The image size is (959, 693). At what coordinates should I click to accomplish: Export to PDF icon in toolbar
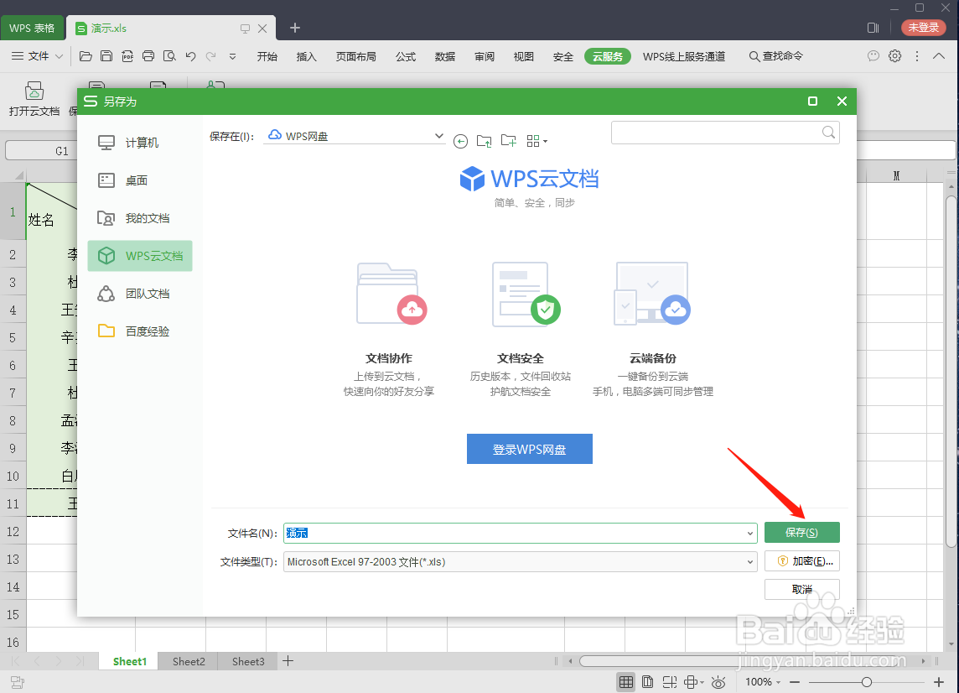click(x=127, y=56)
